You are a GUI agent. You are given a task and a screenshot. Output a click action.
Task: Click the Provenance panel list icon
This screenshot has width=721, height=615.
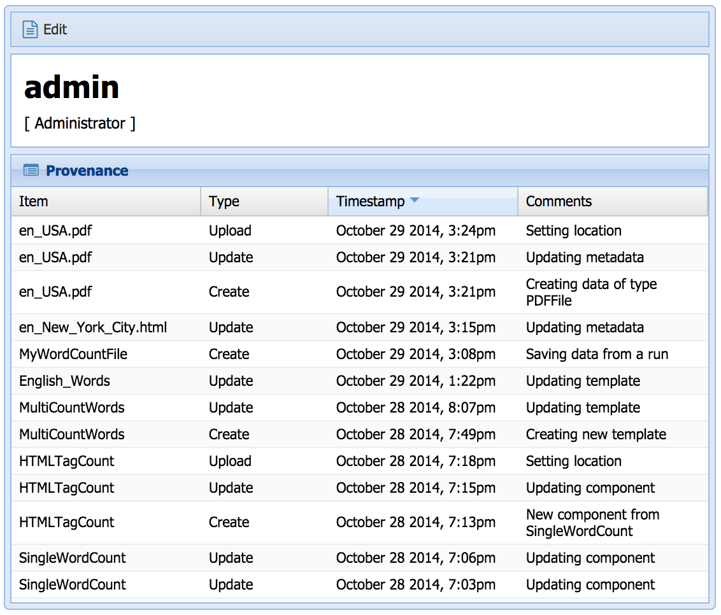[31, 171]
